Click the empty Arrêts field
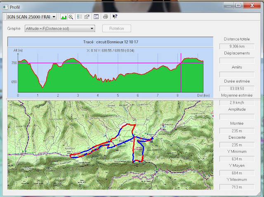The image size is (264, 197). 237,74
